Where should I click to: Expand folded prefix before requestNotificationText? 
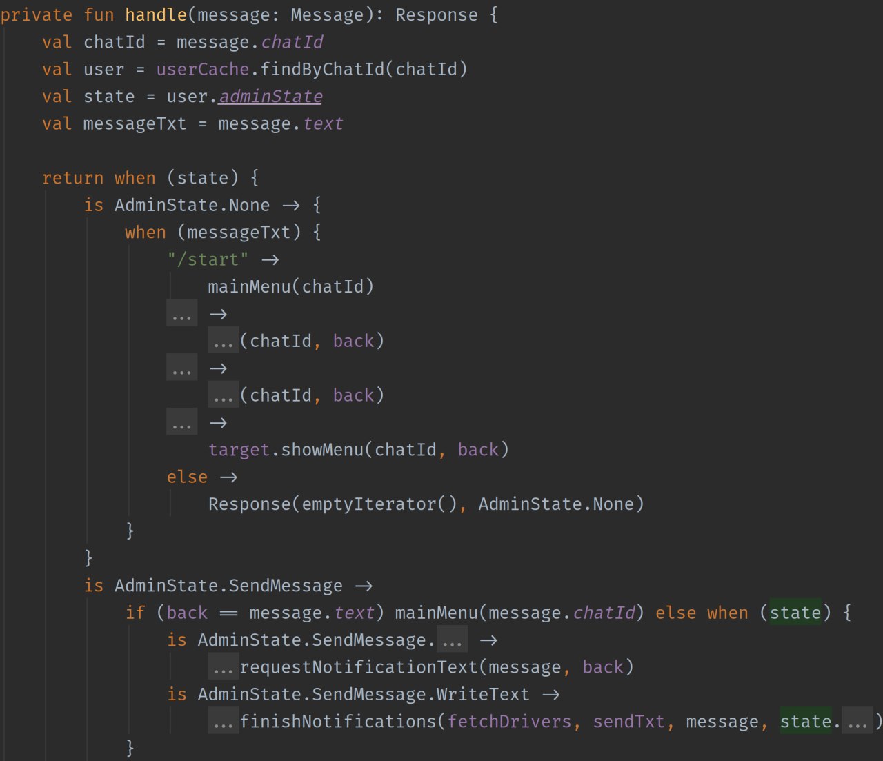(x=224, y=667)
